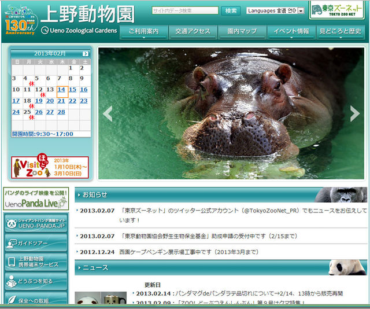Show previous slide with left carousel arrow
This screenshot has height=309, width=370.
click(108, 113)
